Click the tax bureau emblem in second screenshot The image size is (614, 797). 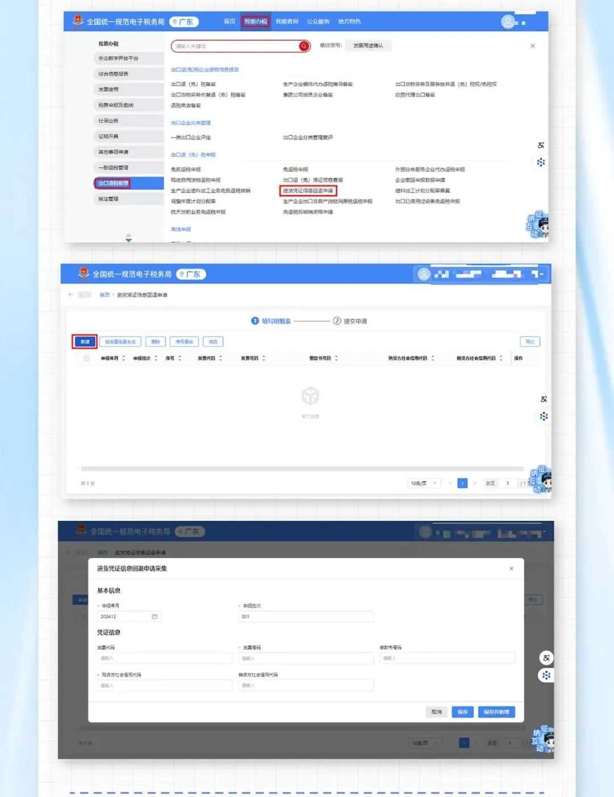[x=84, y=273]
